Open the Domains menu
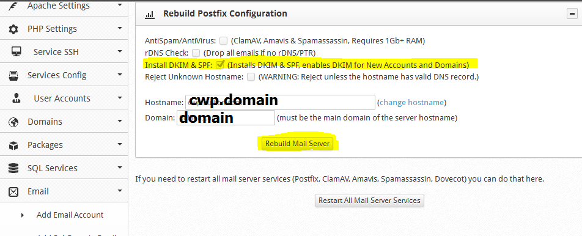The image size is (582, 236). click(64, 122)
